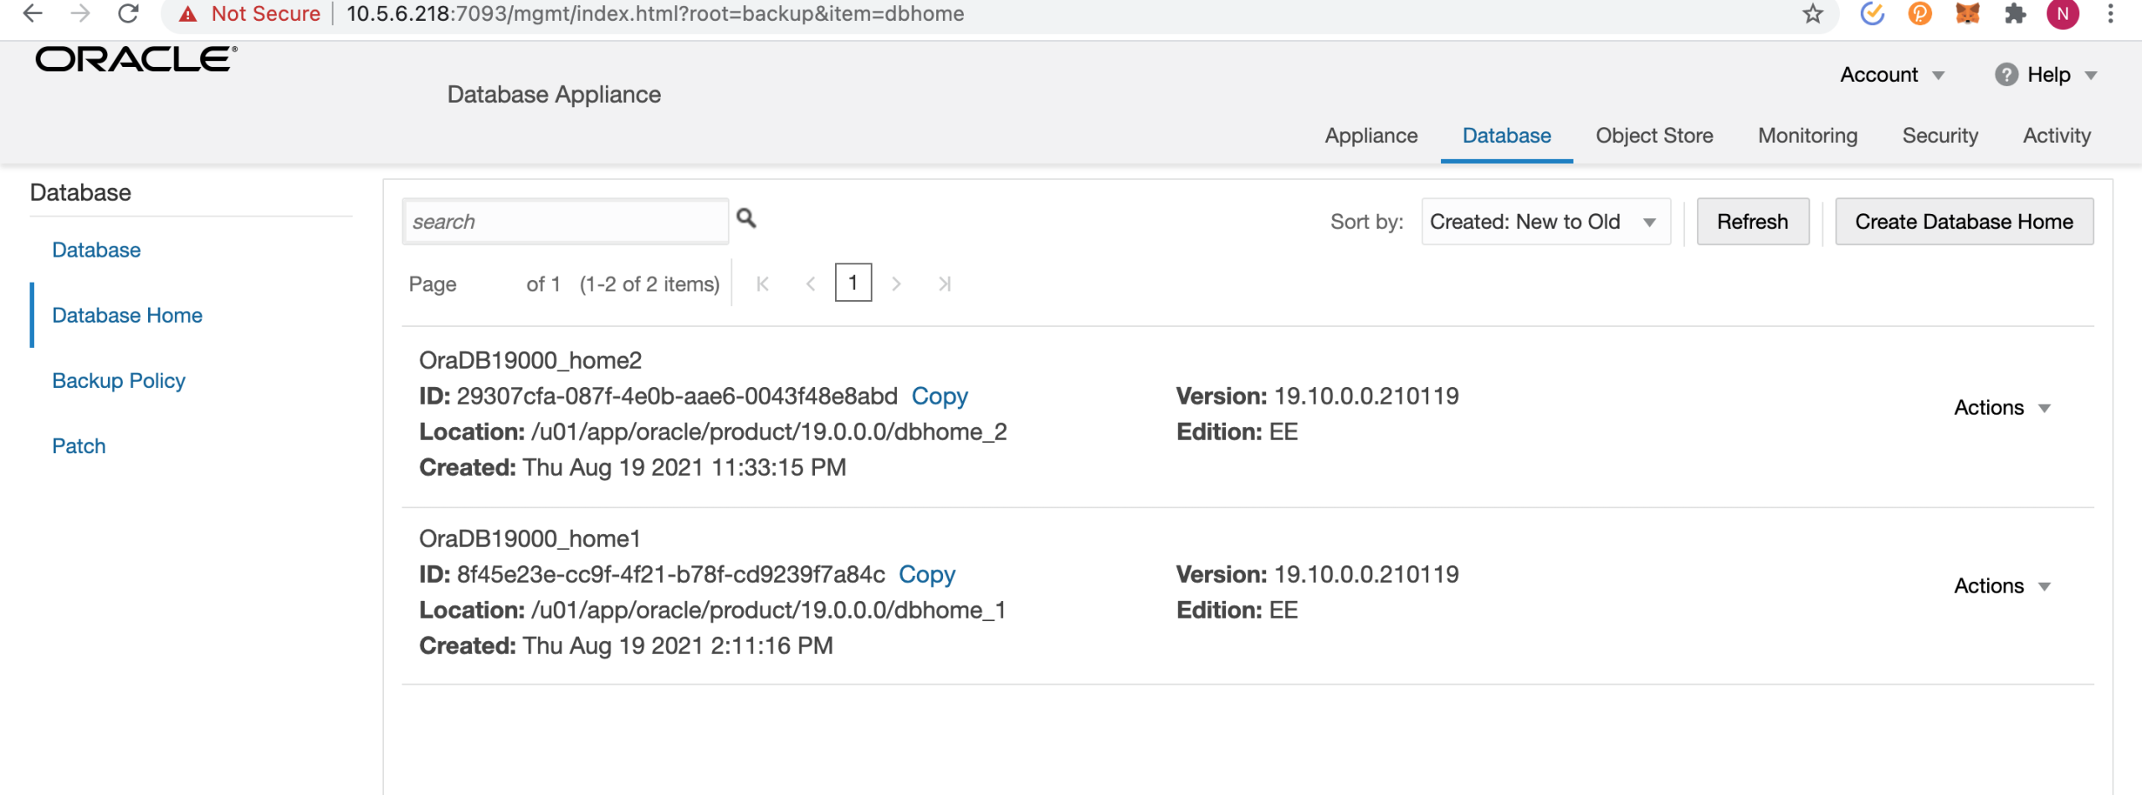Select the Database top tab
Viewport: 2142px width, 795px height.
1506,135
